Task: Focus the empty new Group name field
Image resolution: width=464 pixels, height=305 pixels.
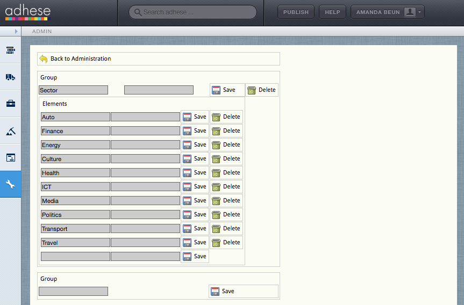Action: point(73,291)
